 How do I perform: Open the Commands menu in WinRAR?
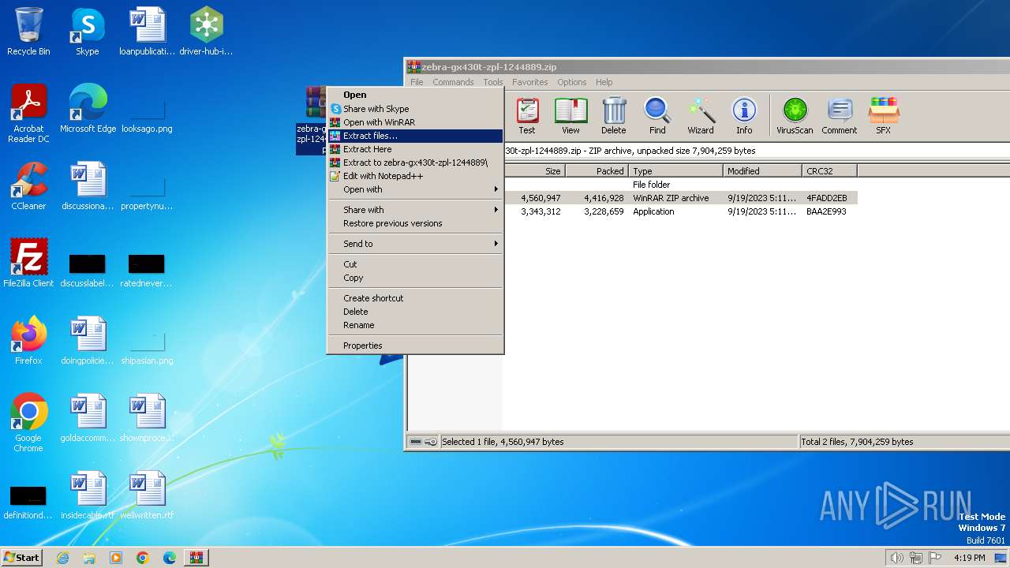[453, 82]
